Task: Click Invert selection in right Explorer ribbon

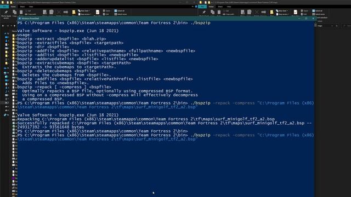Action: [322, 18]
